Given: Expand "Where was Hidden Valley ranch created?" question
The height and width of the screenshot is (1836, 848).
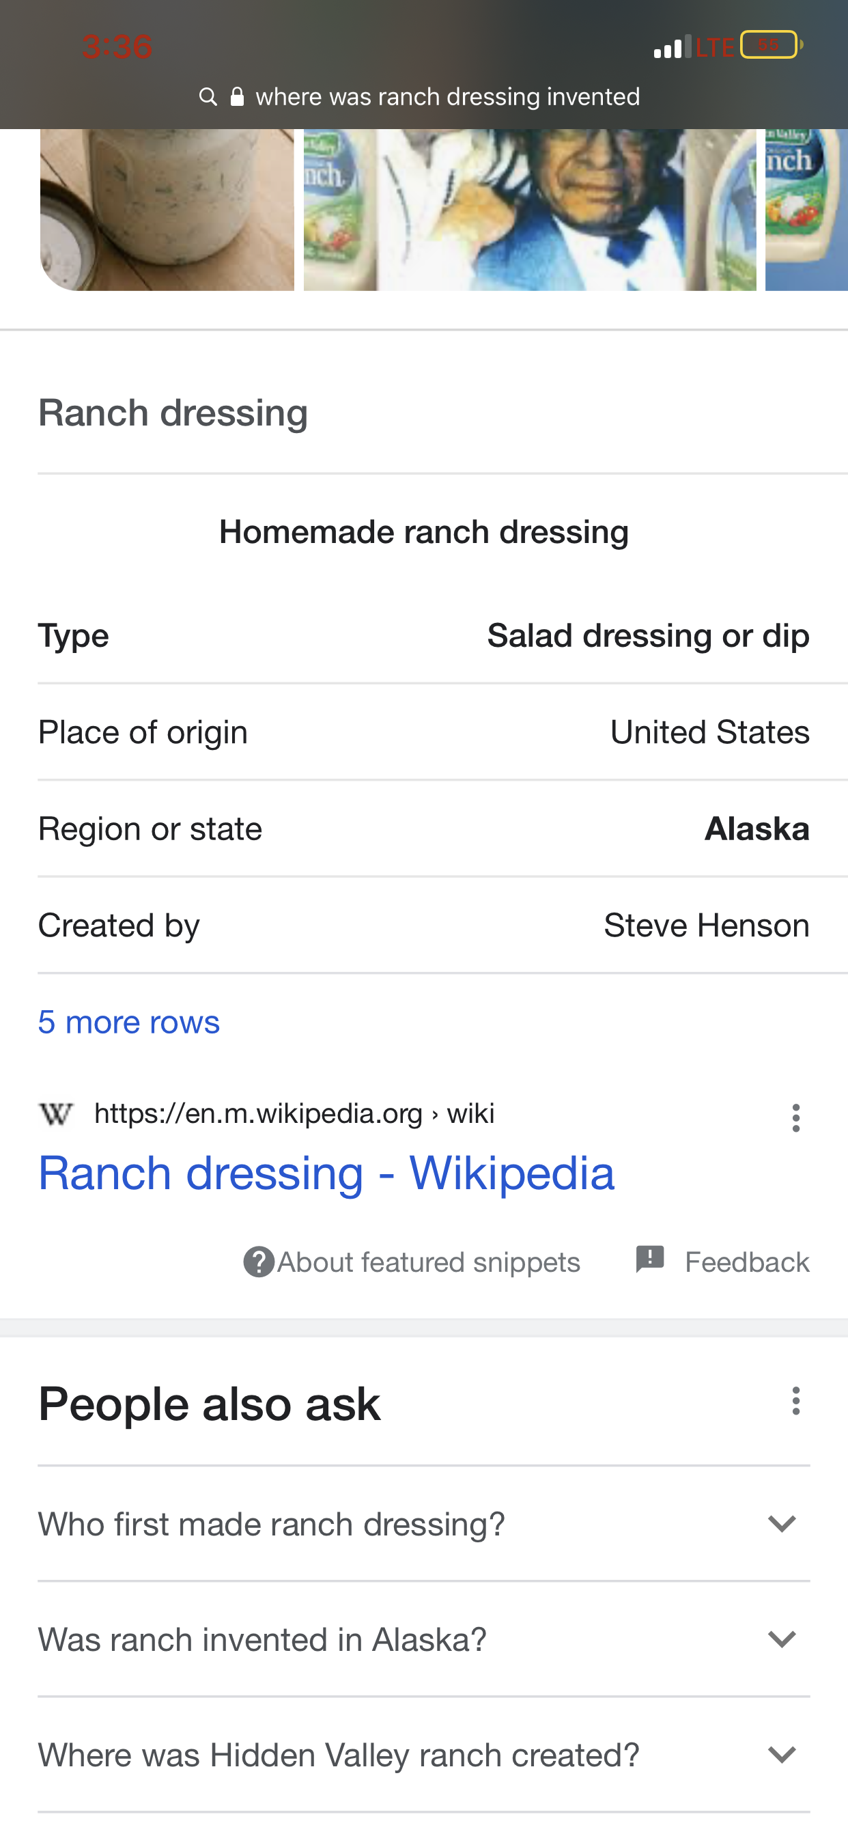Looking at the screenshot, I should (x=782, y=1754).
